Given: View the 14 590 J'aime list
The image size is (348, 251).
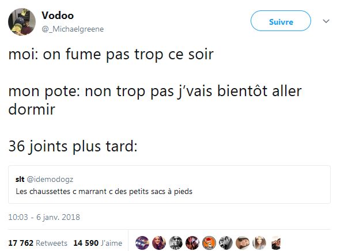Looking at the screenshot, I should 97,243.
